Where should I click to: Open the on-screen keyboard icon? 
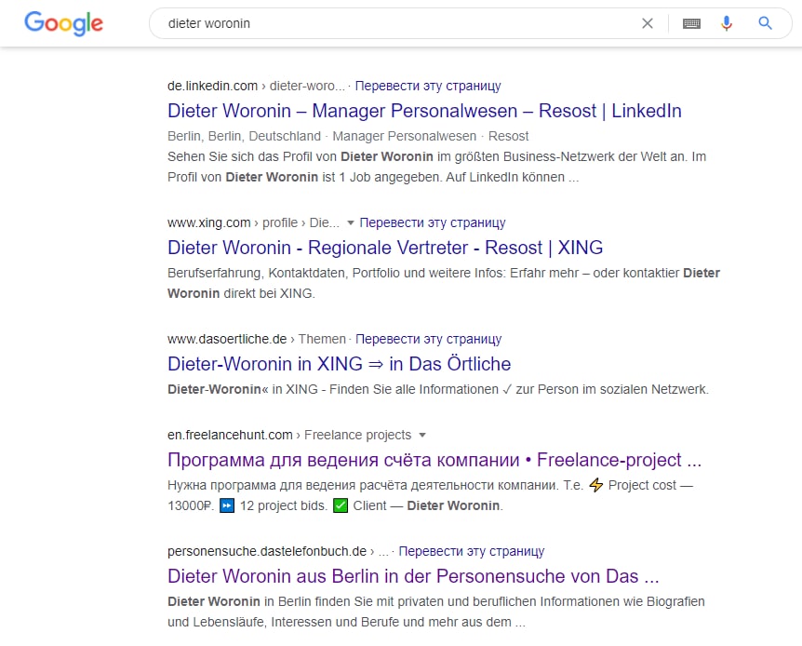tap(691, 23)
